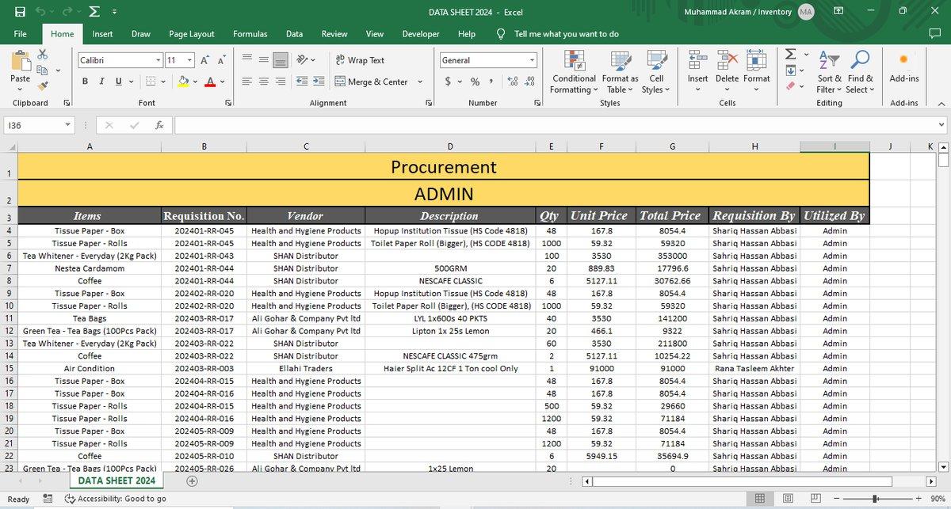Apply red Font Color letter A
Viewport: 951px width, 509px height.
pos(210,82)
